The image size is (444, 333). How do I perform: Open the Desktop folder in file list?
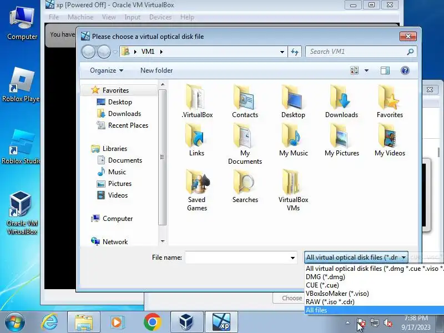293,102
